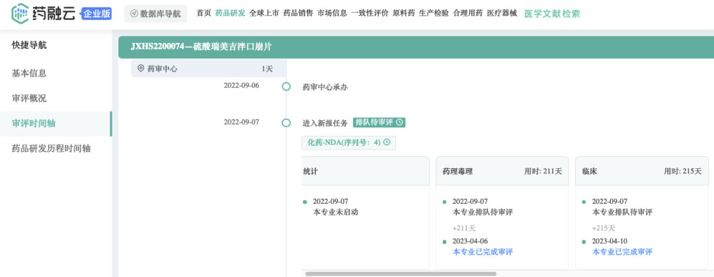Open 医学文献检索 link
714x277 pixels.
[x=552, y=14]
